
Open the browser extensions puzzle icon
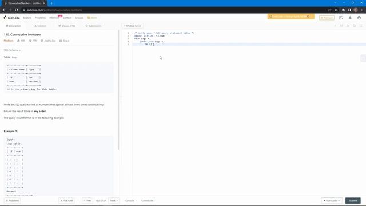[343, 10]
